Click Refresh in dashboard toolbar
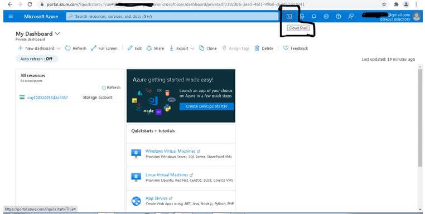The image size is (425, 214). coord(76,48)
